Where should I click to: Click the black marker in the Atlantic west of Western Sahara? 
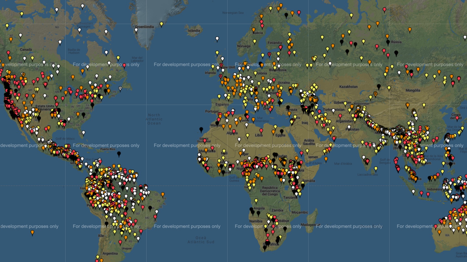pos(201,129)
